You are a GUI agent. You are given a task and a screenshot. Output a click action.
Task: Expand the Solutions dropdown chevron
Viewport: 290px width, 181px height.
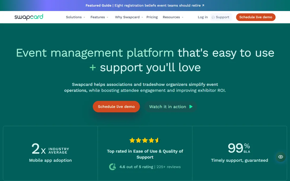tap(84, 17)
